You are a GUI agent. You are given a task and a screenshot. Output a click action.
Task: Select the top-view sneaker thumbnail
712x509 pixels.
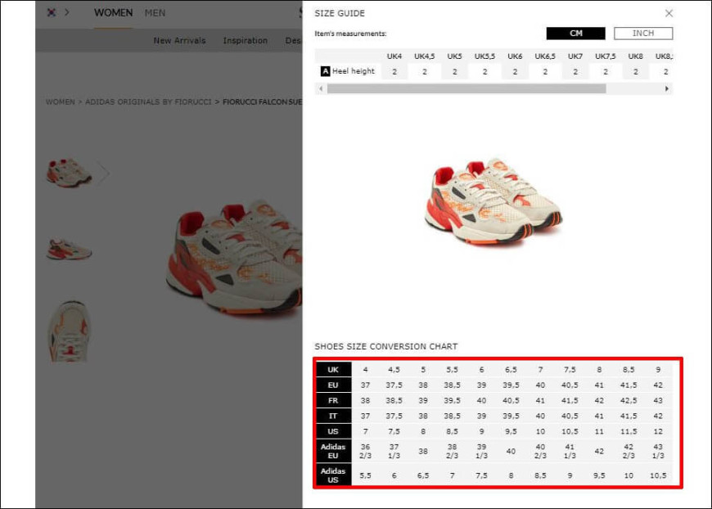click(x=69, y=331)
